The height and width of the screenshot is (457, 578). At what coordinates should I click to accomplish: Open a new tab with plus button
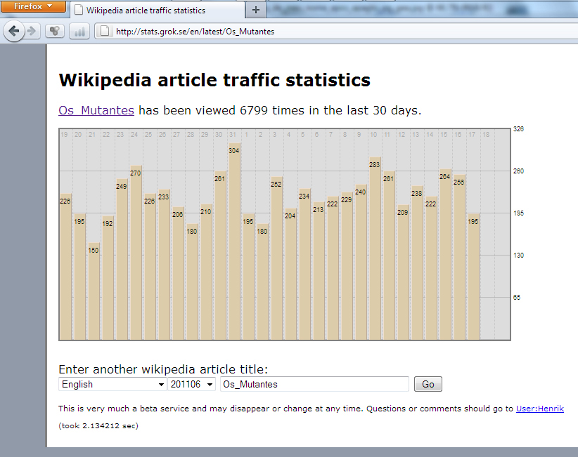pyautogui.click(x=255, y=10)
